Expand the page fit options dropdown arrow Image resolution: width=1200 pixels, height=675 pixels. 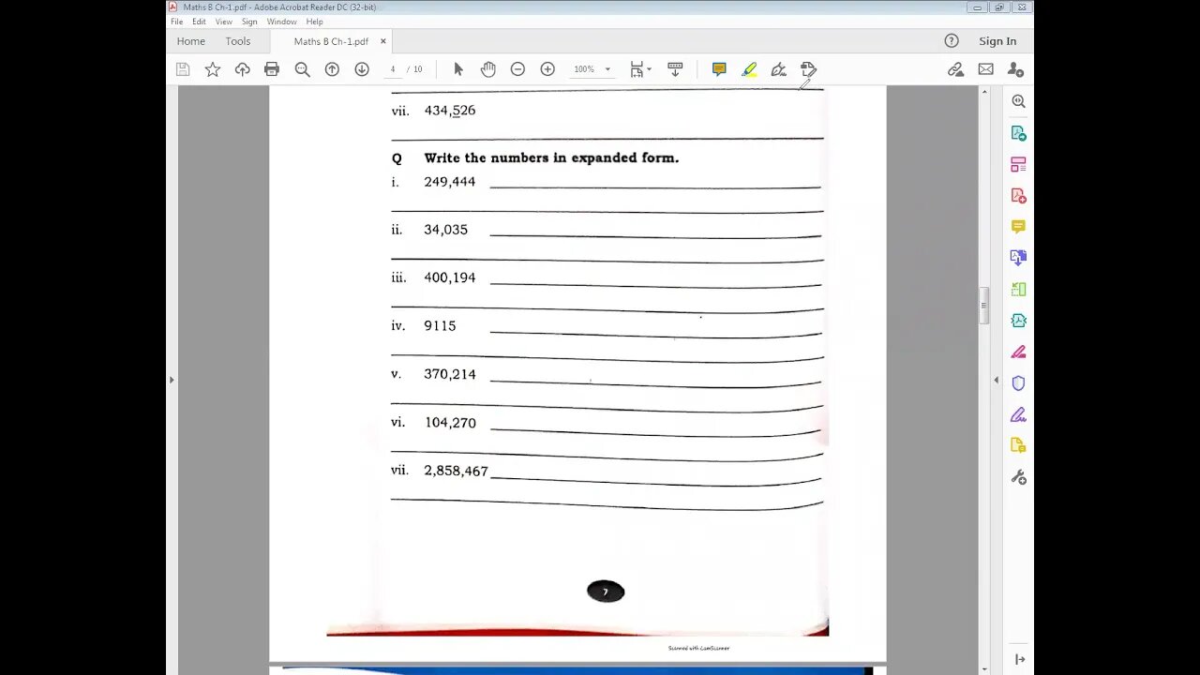pyautogui.click(x=649, y=69)
